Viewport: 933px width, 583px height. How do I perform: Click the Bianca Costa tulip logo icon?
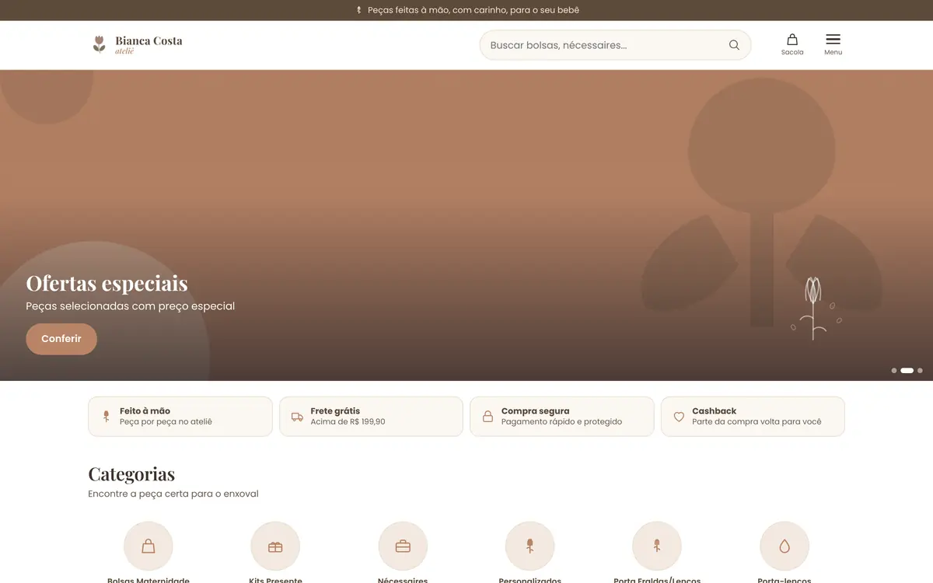point(99,44)
